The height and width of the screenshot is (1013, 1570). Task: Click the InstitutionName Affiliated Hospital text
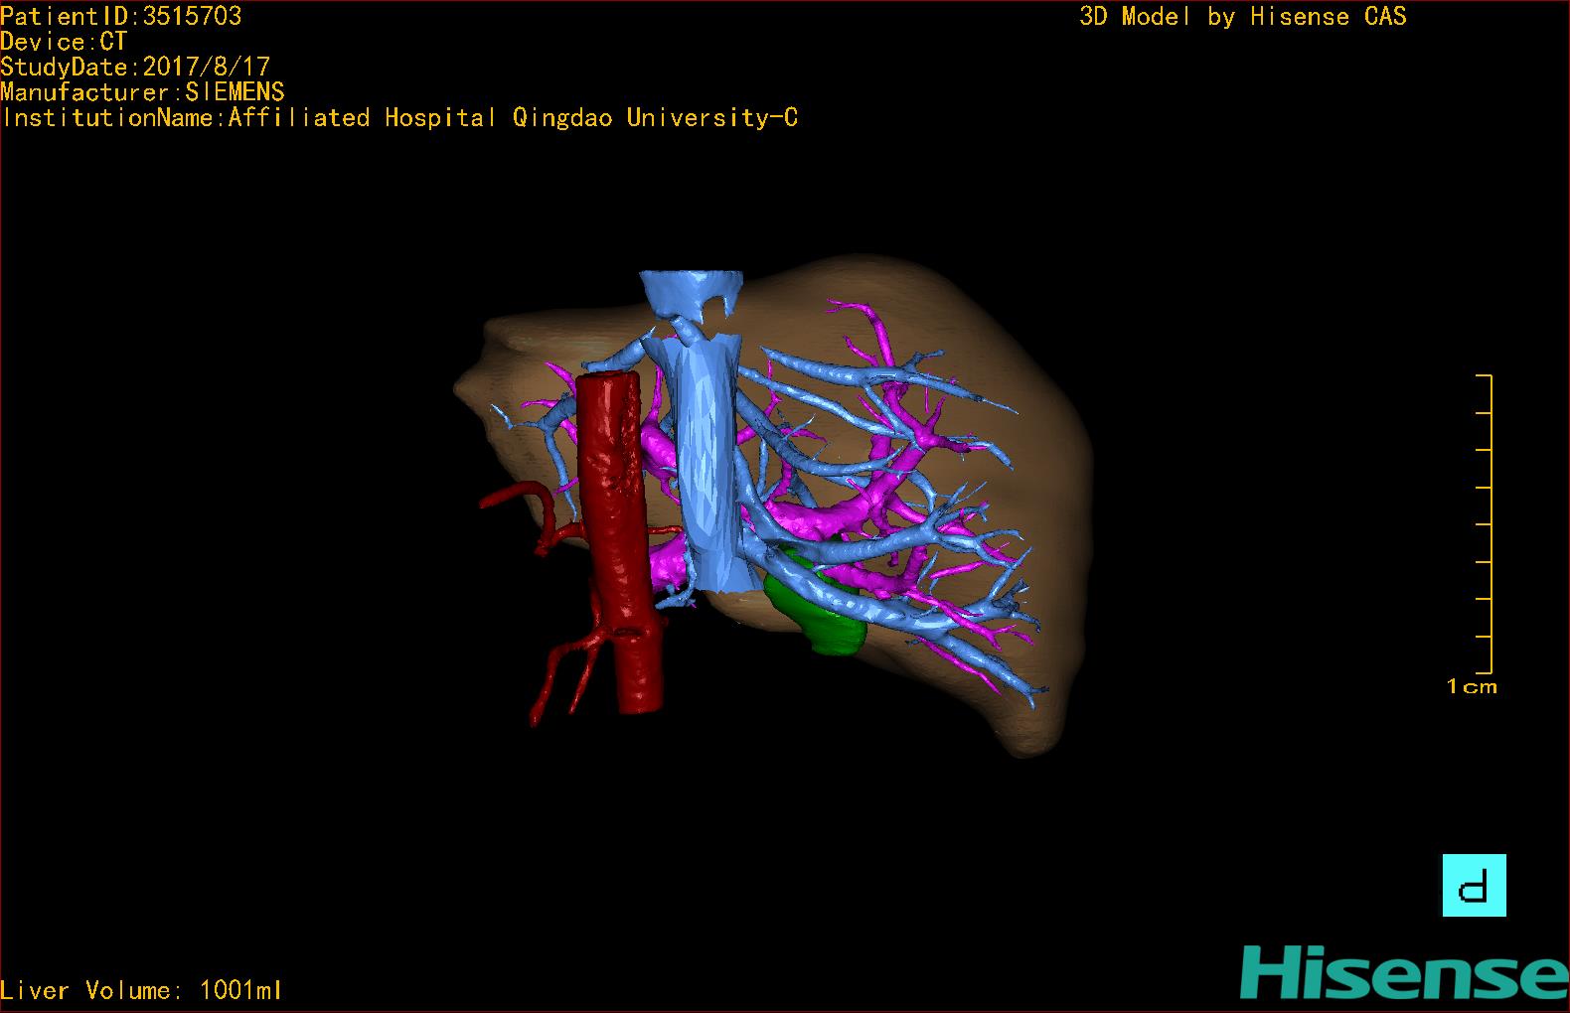click(x=399, y=118)
